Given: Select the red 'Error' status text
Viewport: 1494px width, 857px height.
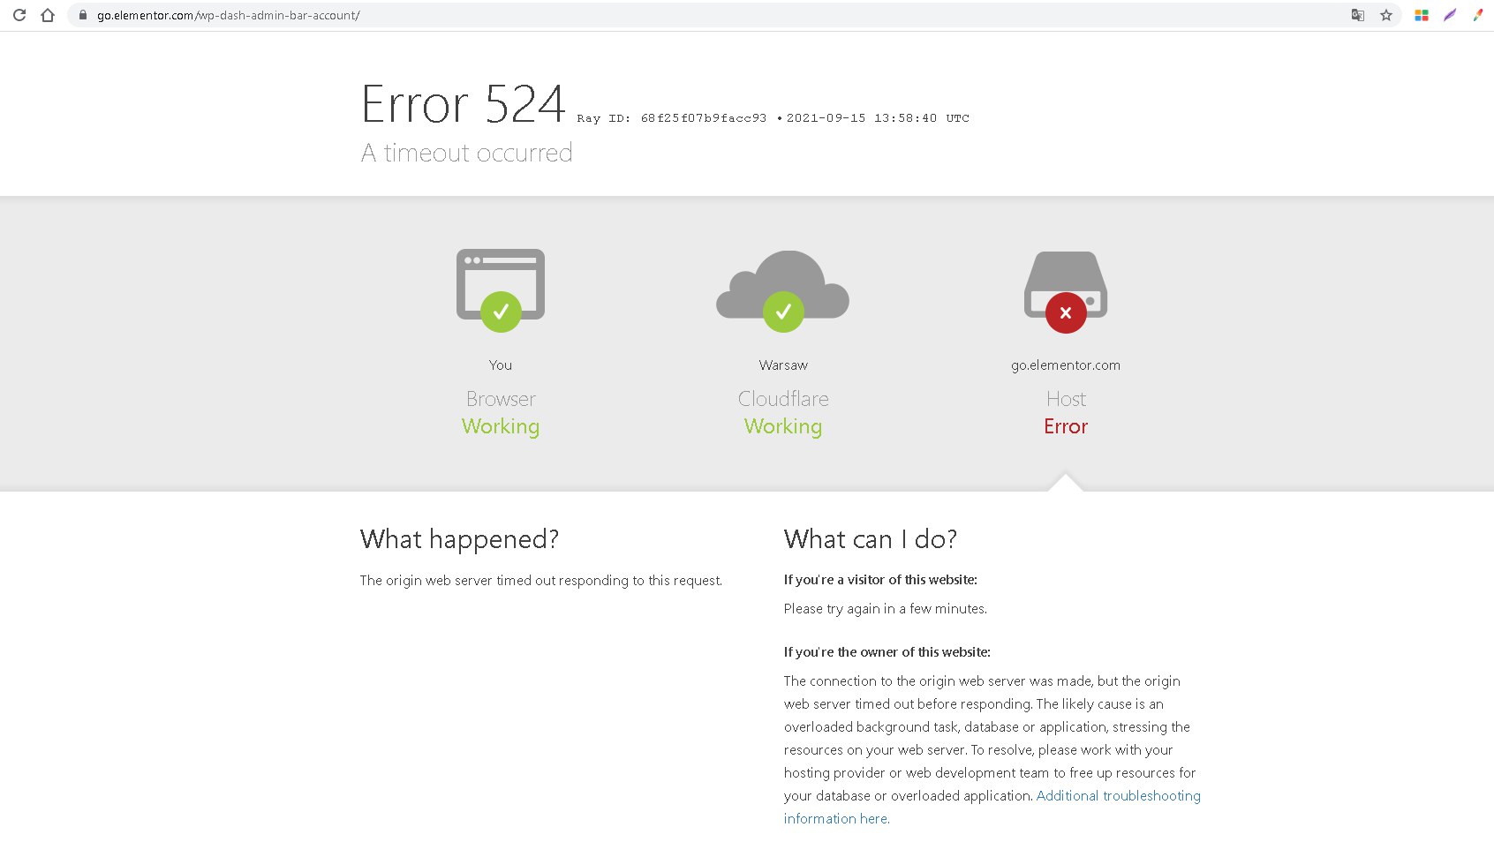Looking at the screenshot, I should point(1066,426).
